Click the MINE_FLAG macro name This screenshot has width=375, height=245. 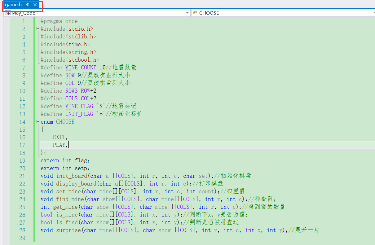click(x=79, y=106)
